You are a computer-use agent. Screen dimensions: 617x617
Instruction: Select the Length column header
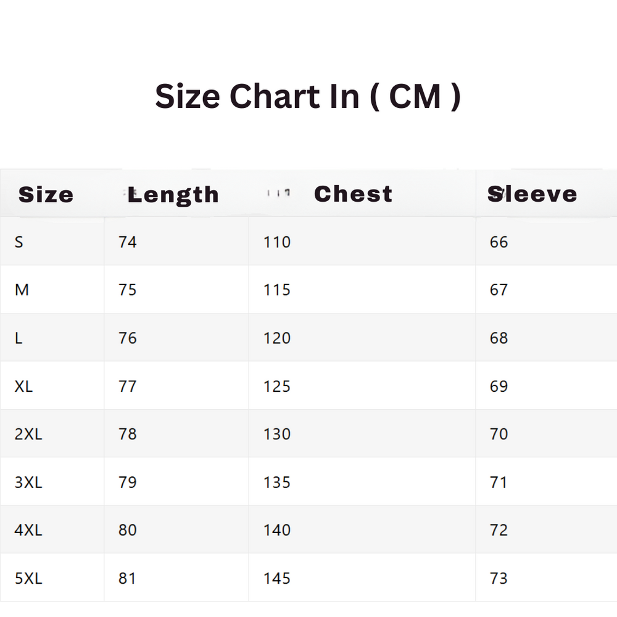pyautogui.click(x=173, y=195)
